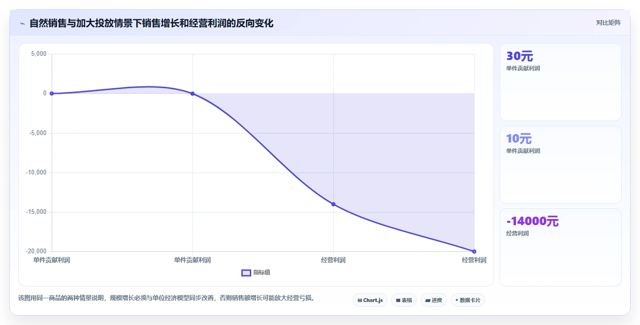Open the 对比矩阵 label in the header
640x325 pixels.
[609, 23]
